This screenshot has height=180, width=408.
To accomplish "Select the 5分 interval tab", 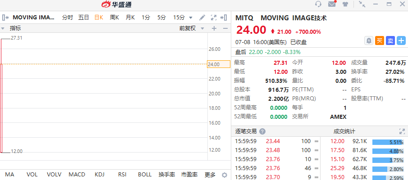I will 161,18.
